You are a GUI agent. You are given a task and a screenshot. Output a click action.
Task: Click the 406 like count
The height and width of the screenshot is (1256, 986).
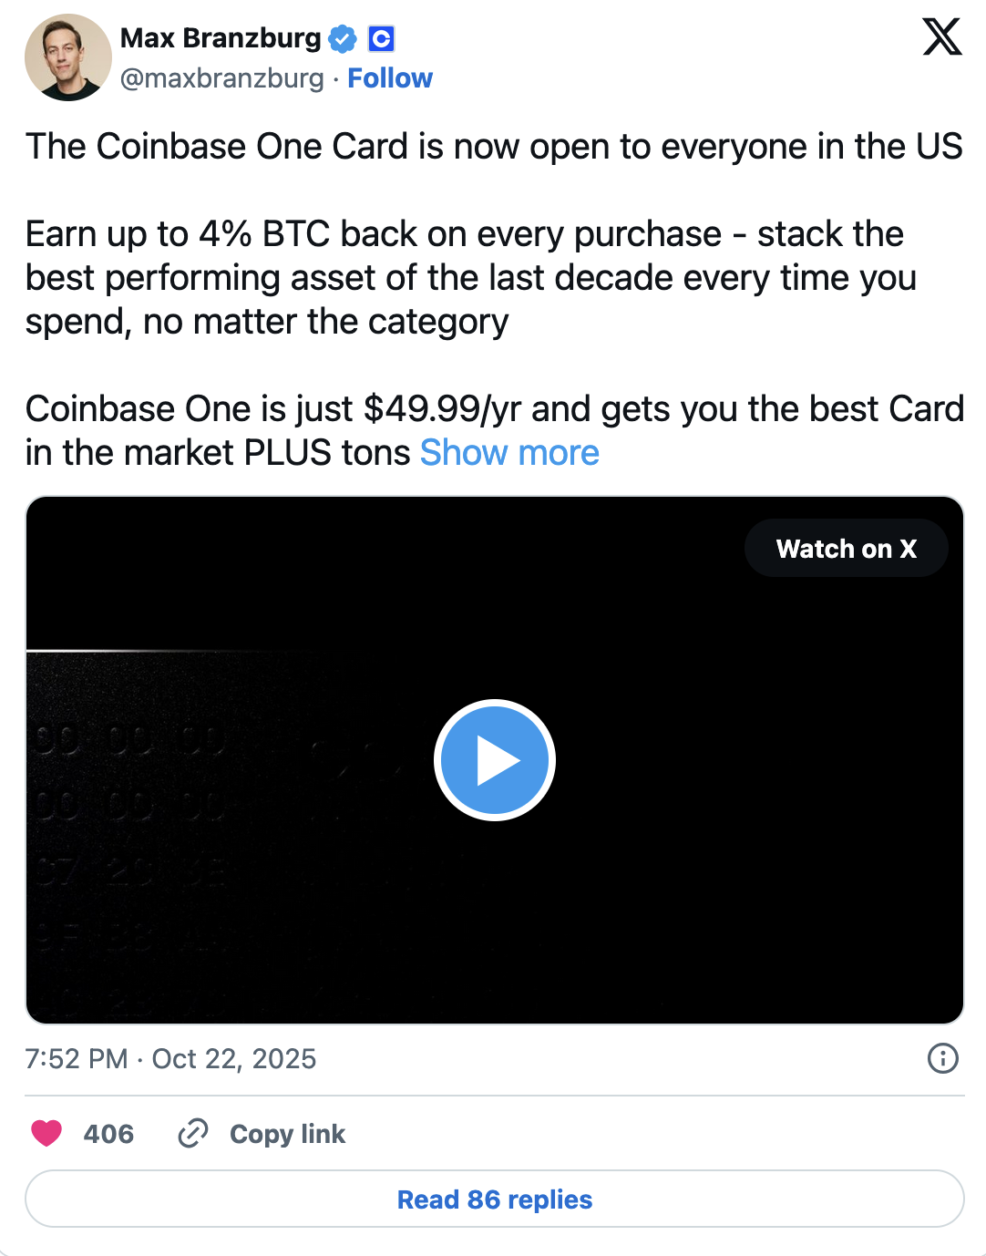pos(108,1134)
